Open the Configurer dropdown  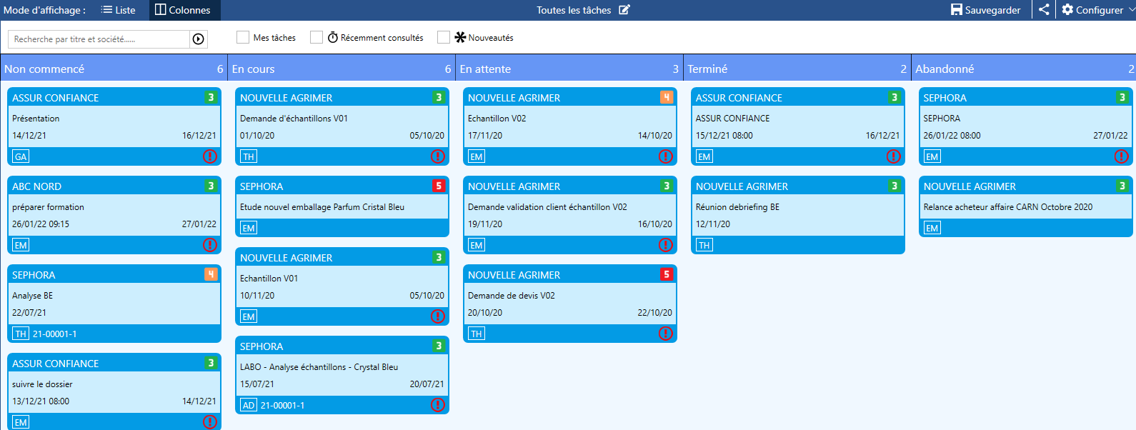pos(1097,10)
